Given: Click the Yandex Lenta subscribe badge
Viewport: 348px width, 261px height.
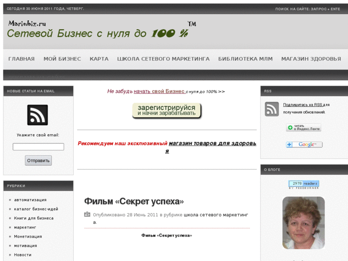Looking at the screenshot, I should [x=303, y=127].
